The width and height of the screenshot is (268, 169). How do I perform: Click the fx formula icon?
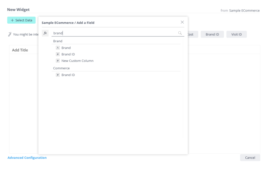point(45,33)
